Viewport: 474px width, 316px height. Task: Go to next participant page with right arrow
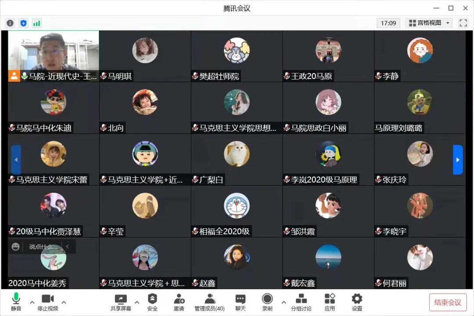[458, 160]
